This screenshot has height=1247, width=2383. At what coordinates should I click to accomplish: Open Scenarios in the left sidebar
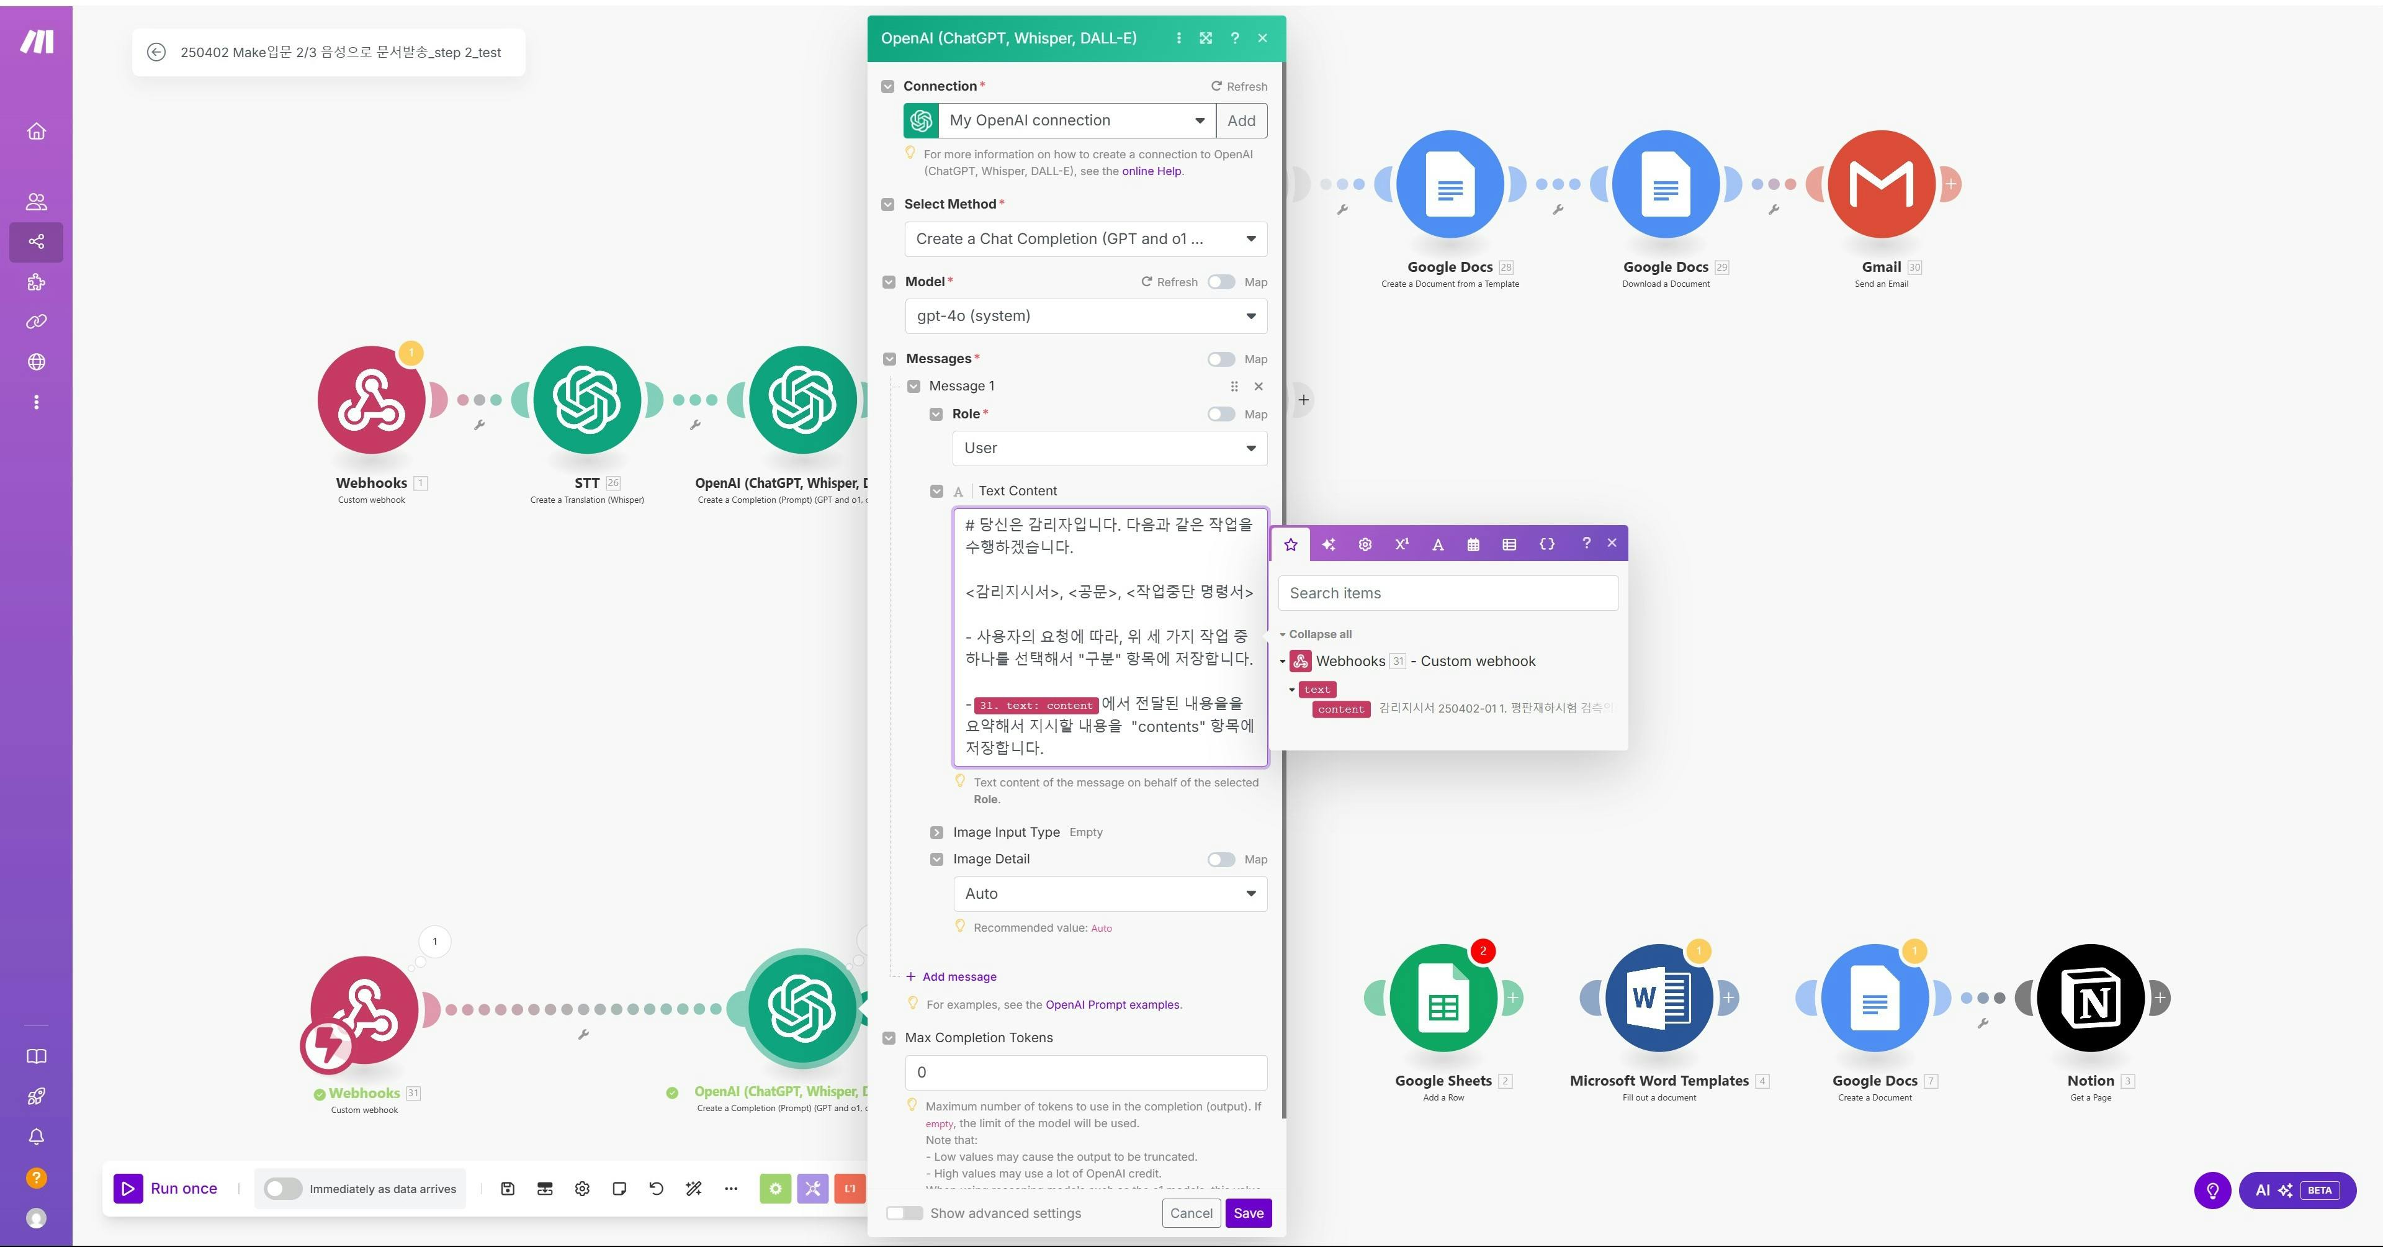coord(36,241)
